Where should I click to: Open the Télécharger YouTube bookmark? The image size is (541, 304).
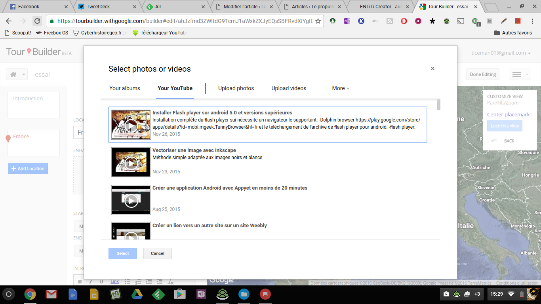(x=159, y=33)
